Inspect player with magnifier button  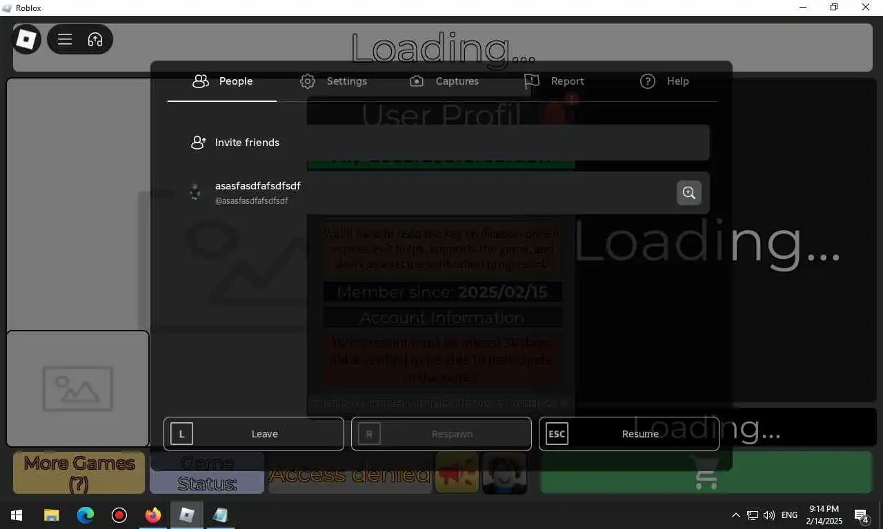click(689, 193)
